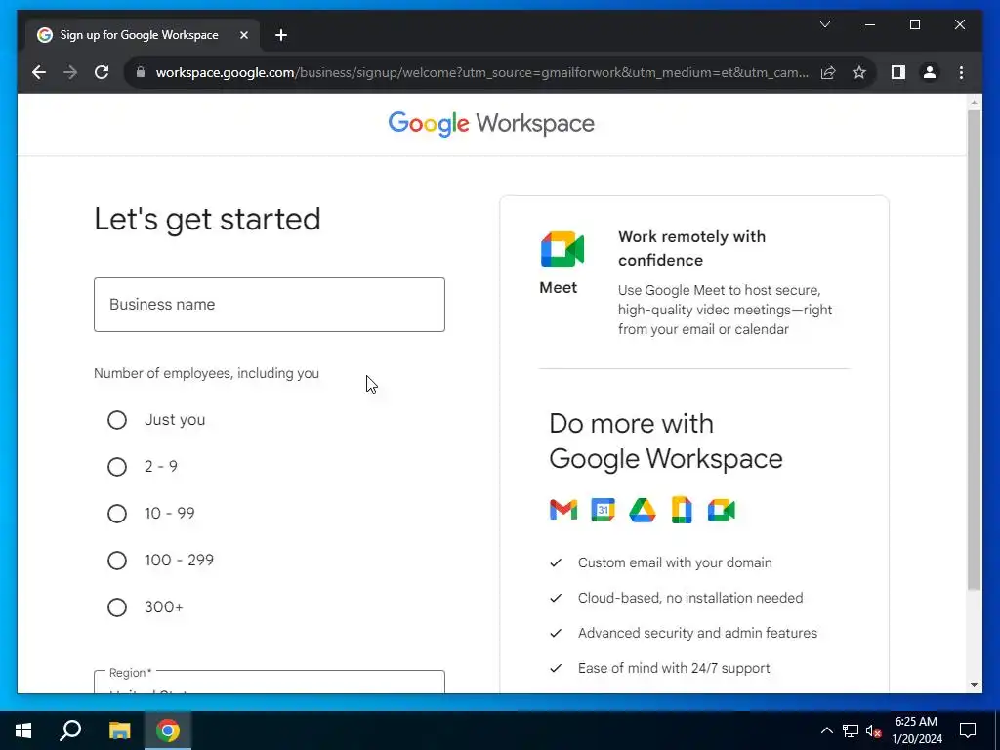
Task: Click "Advanced security and admin features" text
Action: [x=697, y=633]
